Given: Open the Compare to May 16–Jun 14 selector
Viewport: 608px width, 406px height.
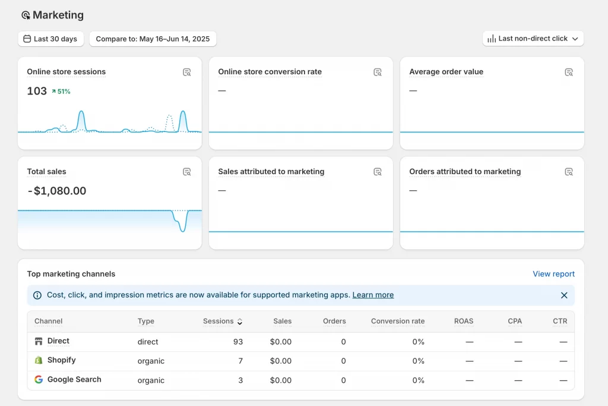Looking at the screenshot, I should coord(153,39).
